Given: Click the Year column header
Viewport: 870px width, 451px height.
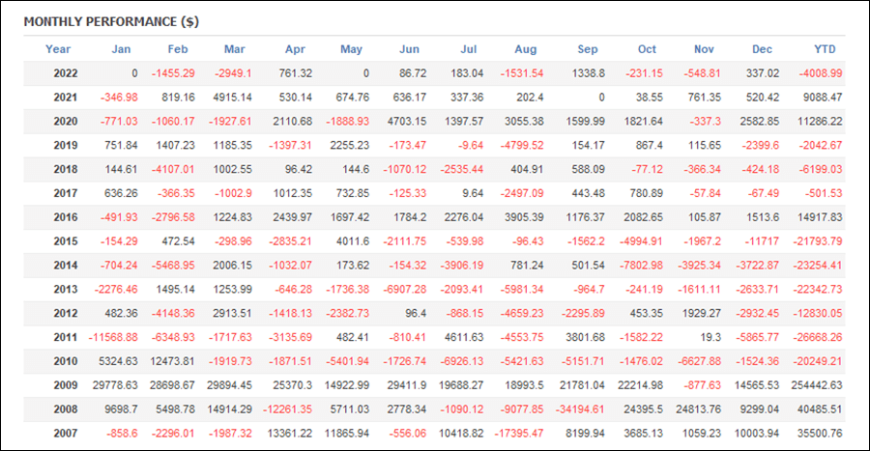Looking at the screenshot, I should [58, 49].
